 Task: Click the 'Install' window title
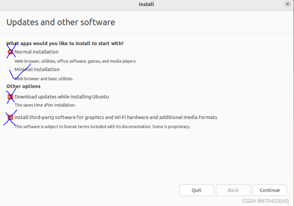(146, 4)
